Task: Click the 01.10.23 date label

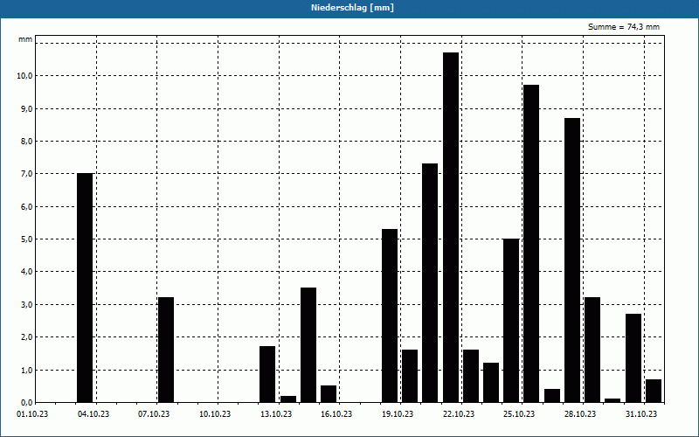Action: (32, 414)
